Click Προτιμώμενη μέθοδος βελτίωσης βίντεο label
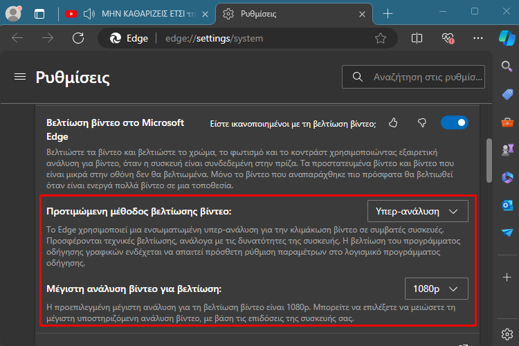 pyautogui.click(x=139, y=211)
